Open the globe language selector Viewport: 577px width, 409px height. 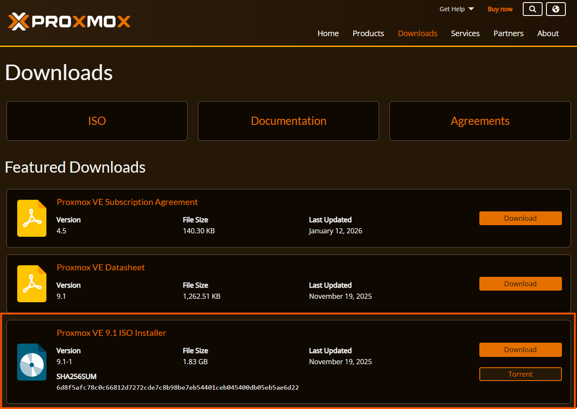click(x=556, y=9)
